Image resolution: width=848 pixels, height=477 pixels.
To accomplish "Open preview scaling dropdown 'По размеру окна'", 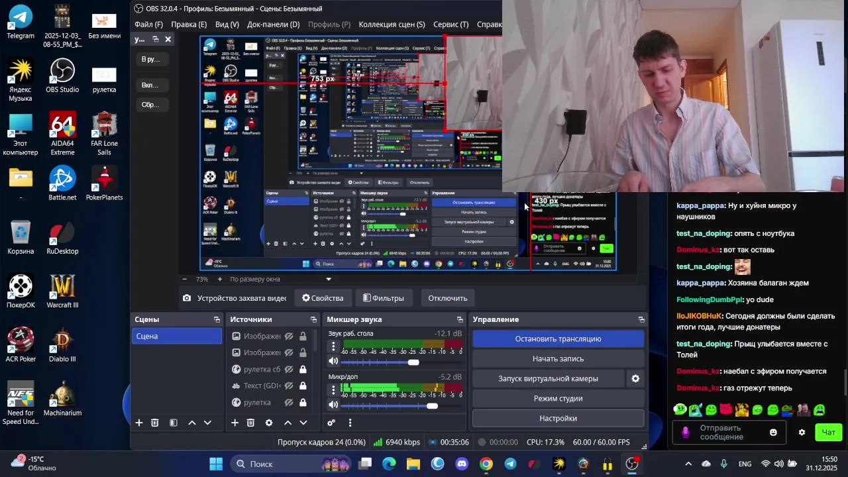I will click(x=281, y=279).
